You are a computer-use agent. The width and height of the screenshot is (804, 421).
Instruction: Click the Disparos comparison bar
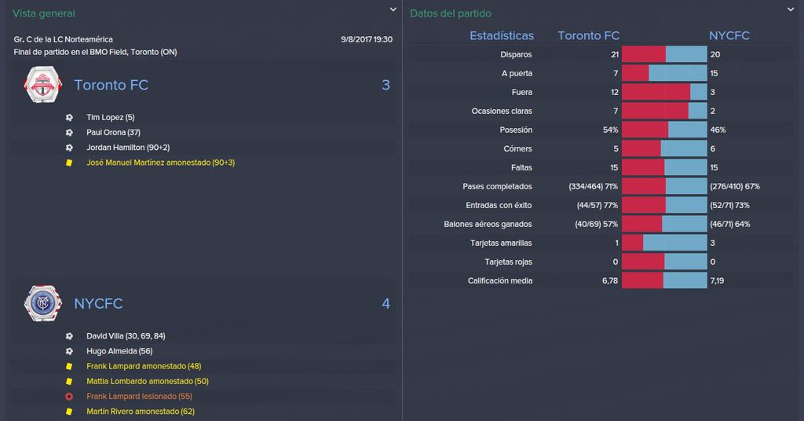point(664,54)
